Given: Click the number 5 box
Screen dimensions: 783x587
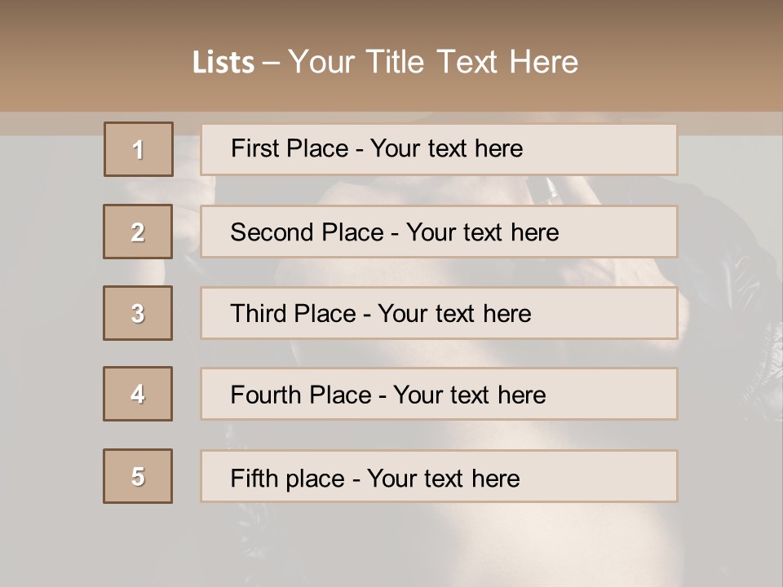Looking at the screenshot, I should 138,476.
